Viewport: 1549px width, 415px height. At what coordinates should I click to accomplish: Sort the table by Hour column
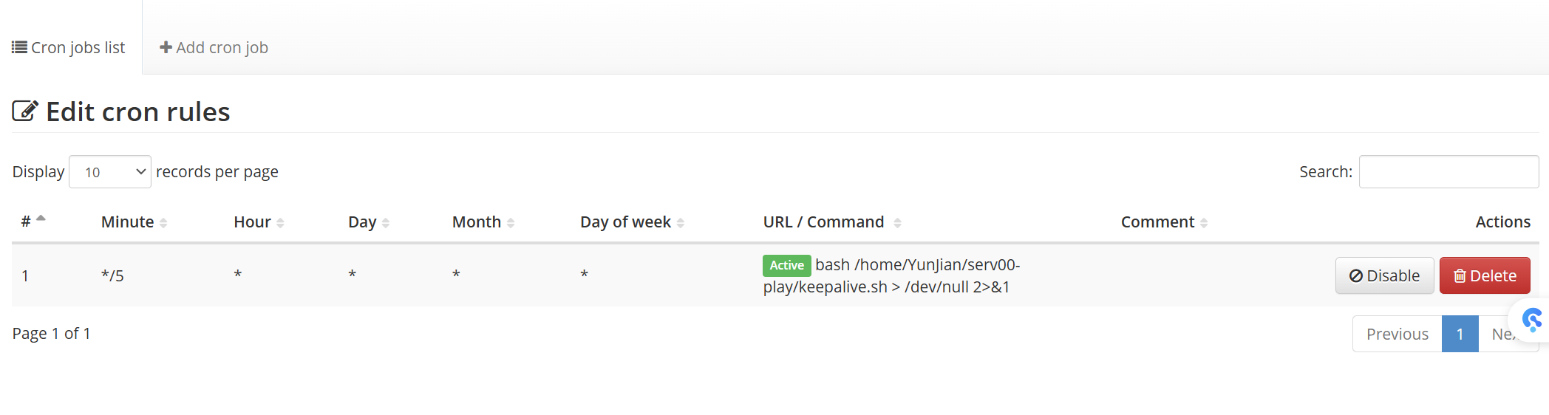[259, 222]
